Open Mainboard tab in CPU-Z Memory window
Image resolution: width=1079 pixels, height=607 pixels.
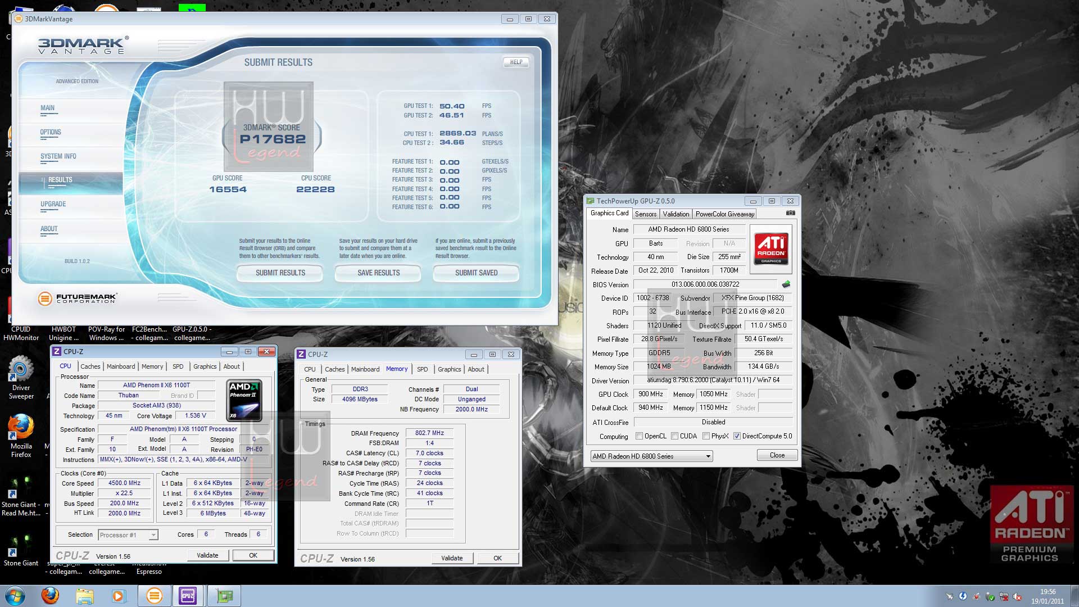[x=365, y=369]
